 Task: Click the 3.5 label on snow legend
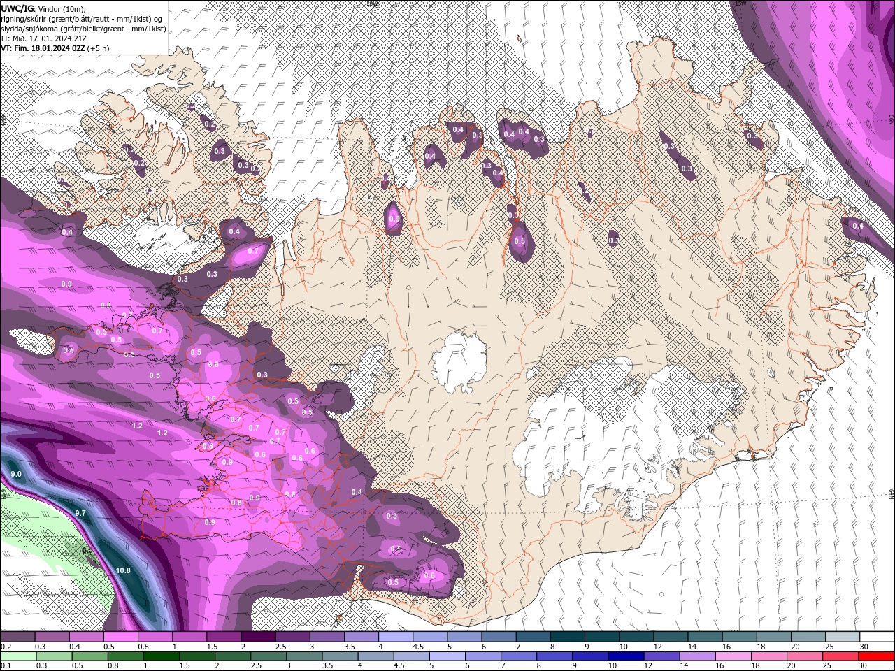(350, 647)
